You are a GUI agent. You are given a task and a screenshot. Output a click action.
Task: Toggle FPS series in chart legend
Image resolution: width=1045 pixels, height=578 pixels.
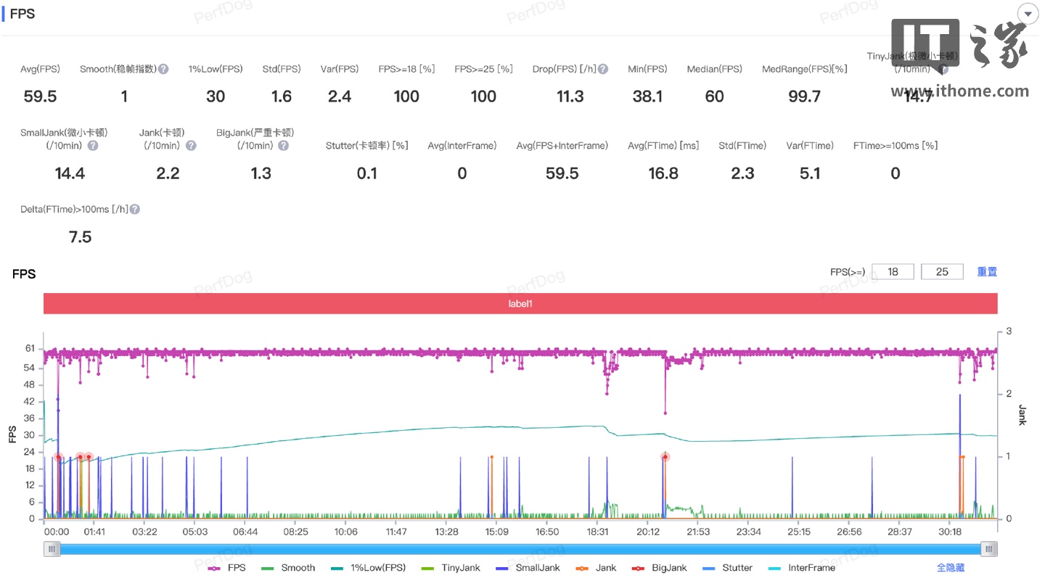pyautogui.click(x=226, y=568)
